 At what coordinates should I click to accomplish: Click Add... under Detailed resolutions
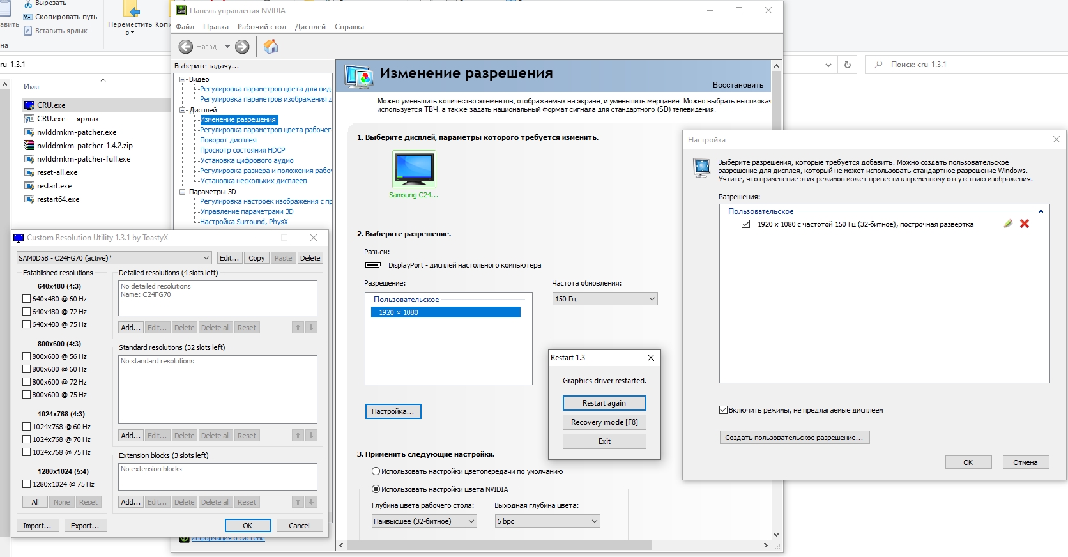point(131,328)
